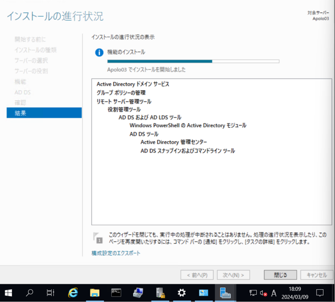Select the サーバーの役割 step in sidebar
This screenshot has height=302, width=335.
click(31, 71)
